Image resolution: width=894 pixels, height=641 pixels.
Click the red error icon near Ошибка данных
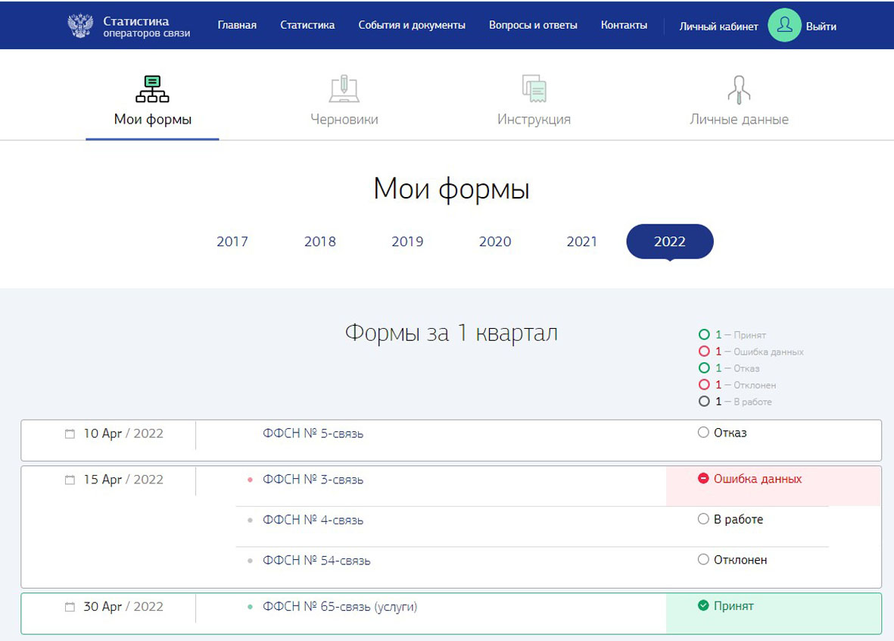coord(703,479)
